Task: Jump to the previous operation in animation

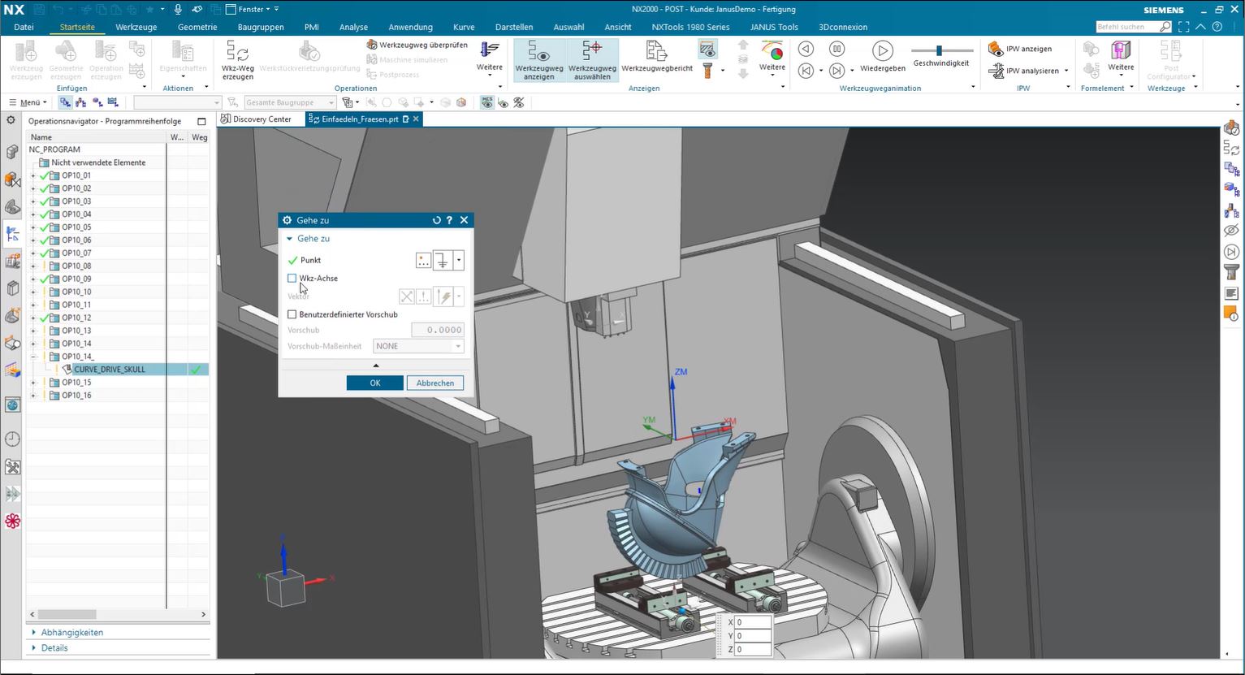Action: coord(805,71)
